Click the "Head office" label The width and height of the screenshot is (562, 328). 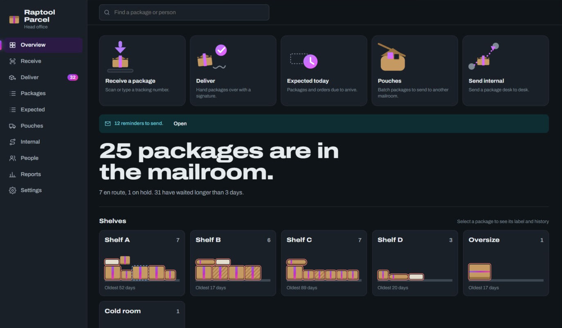click(x=36, y=27)
